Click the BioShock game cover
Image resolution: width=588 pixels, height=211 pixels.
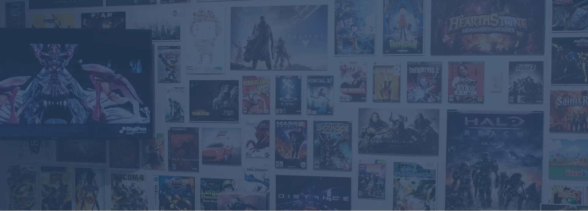332,145
